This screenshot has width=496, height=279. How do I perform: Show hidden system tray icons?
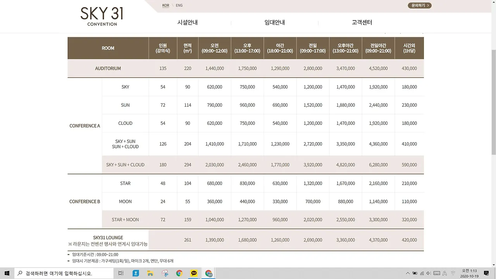pos(407,273)
